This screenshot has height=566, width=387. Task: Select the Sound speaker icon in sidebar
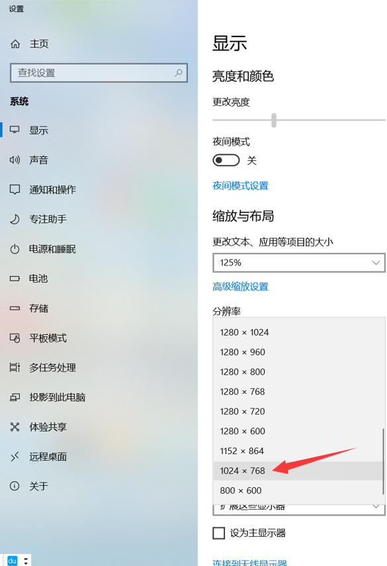(15, 160)
